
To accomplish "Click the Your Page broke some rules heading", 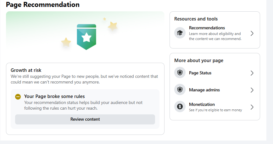I will (x=54, y=96).
